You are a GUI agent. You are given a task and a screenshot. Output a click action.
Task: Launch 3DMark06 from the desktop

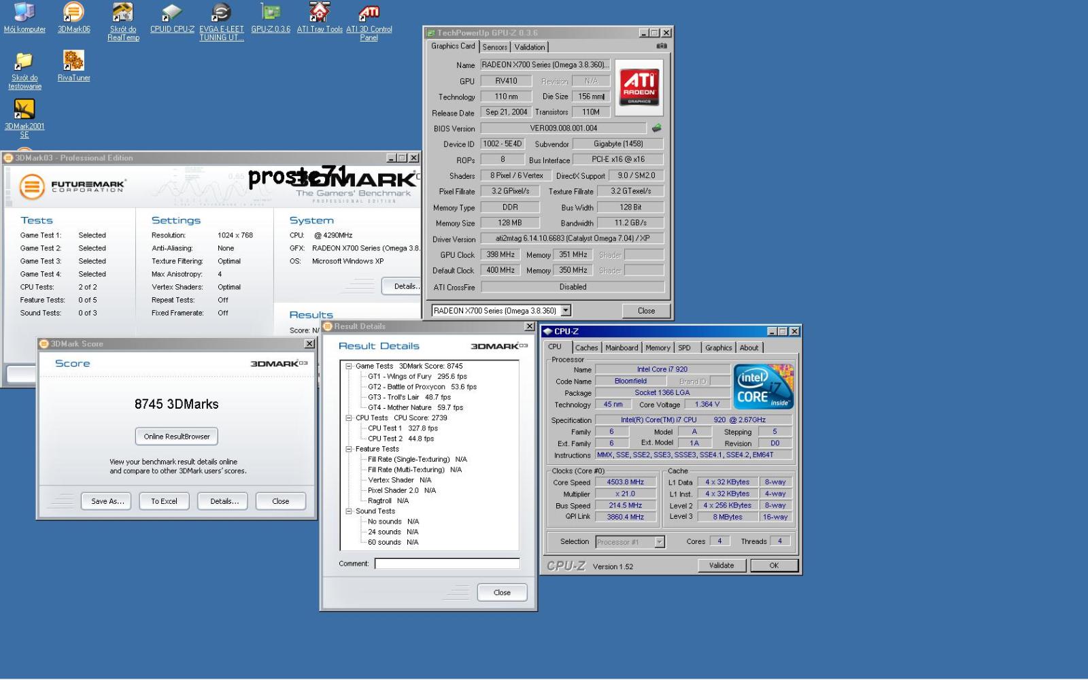[x=73, y=18]
